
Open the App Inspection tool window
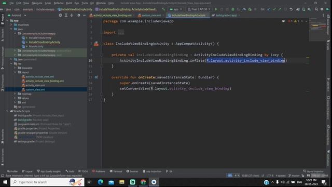[x=152, y=171]
